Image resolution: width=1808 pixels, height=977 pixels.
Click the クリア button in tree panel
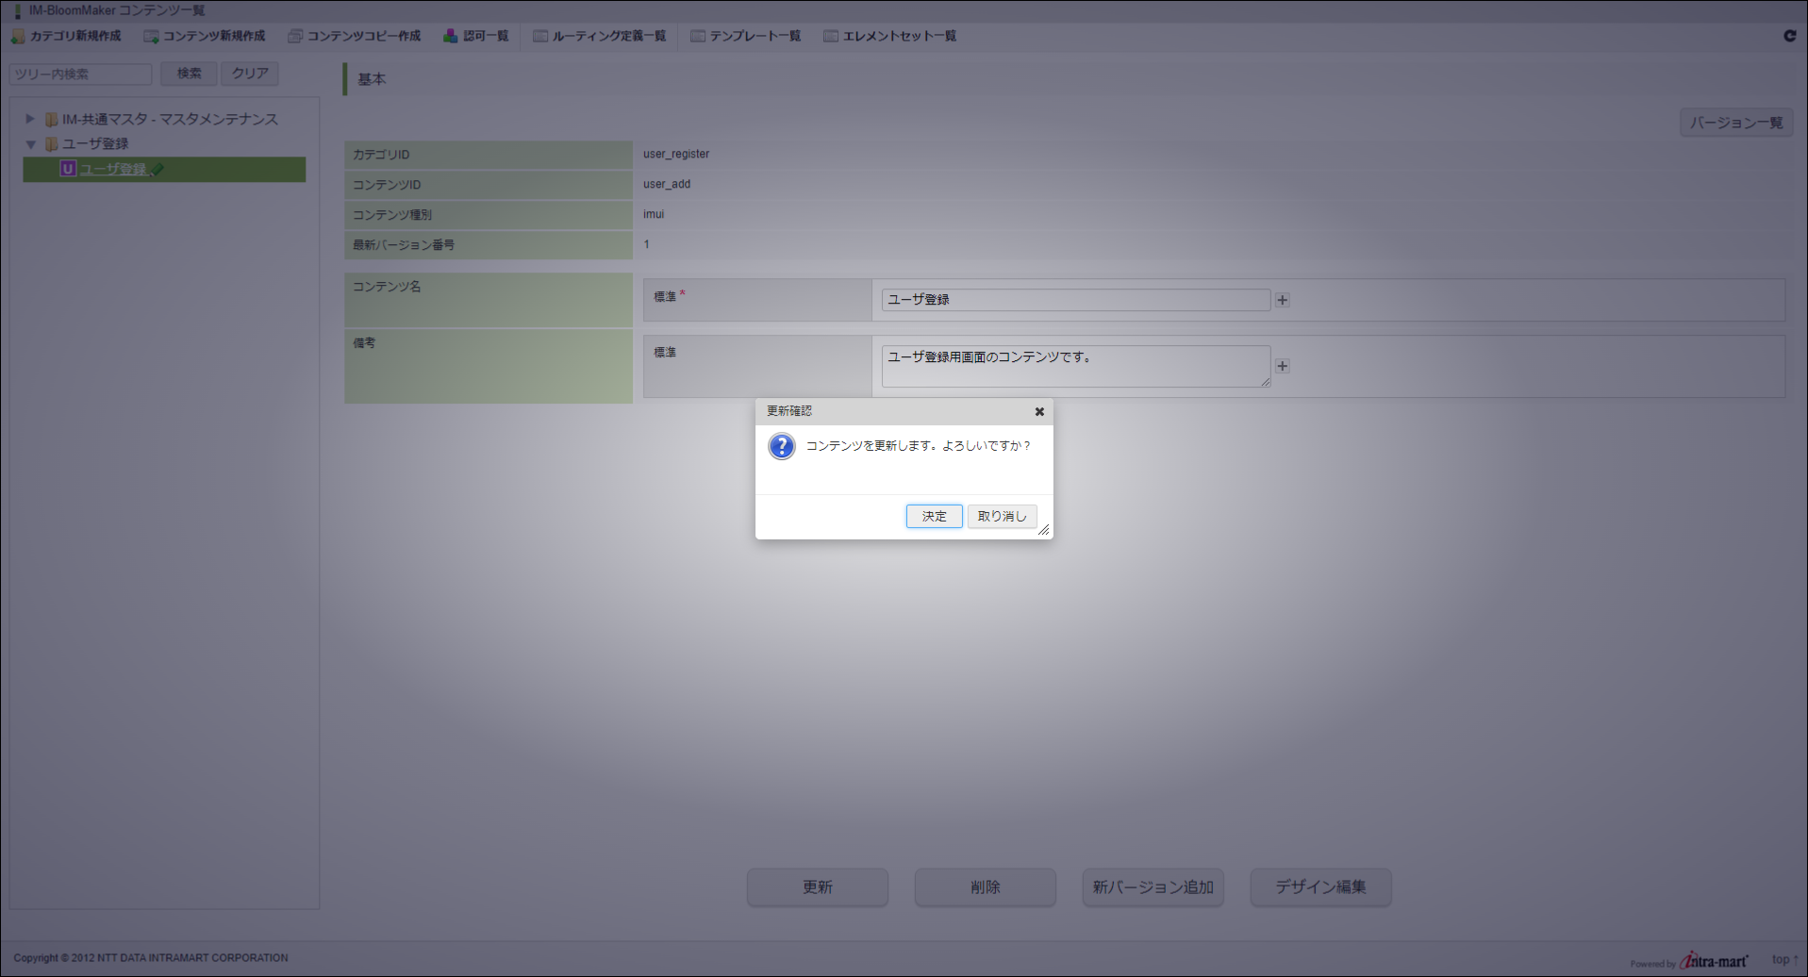pyautogui.click(x=250, y=74)
